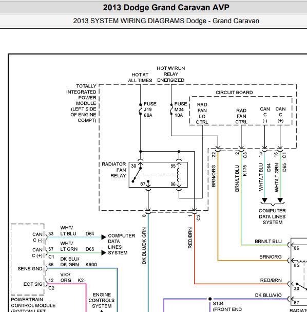This screenshot has width=307, height=312.
Task: Click 'CAN C (-)' inside the circuit board
Action: pos(265,115)
